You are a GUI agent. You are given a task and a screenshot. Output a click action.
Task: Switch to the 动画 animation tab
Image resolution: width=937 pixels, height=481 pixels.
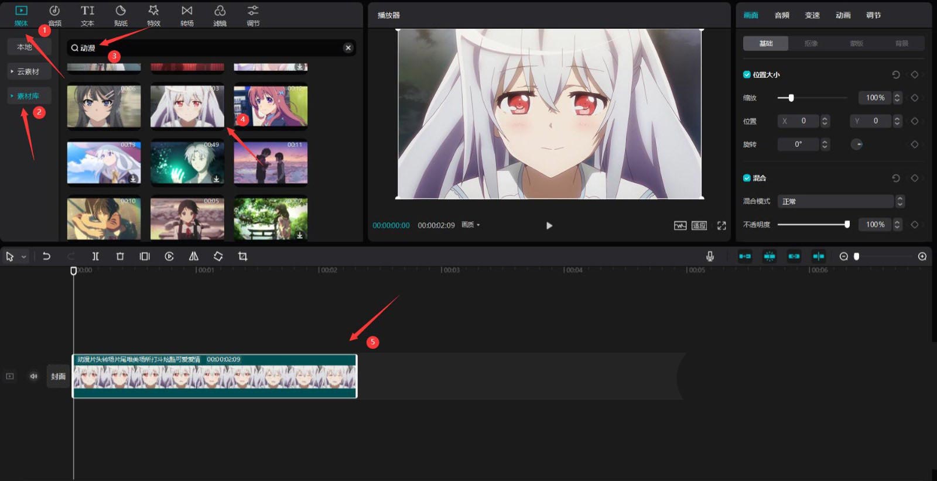(x=843, y=15)
